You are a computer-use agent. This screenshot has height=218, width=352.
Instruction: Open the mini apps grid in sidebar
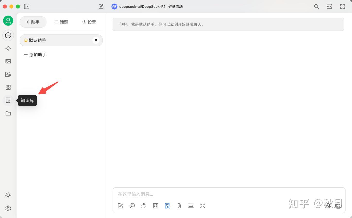pyautogui.click(x=8, y=88)
